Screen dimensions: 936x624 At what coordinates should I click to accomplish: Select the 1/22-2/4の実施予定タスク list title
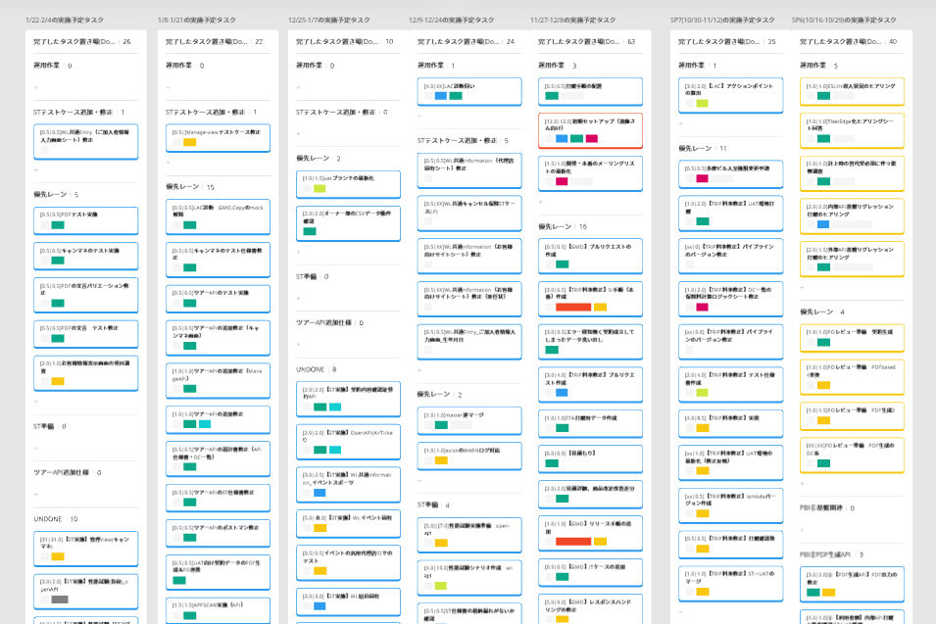[x=68, y=20]
